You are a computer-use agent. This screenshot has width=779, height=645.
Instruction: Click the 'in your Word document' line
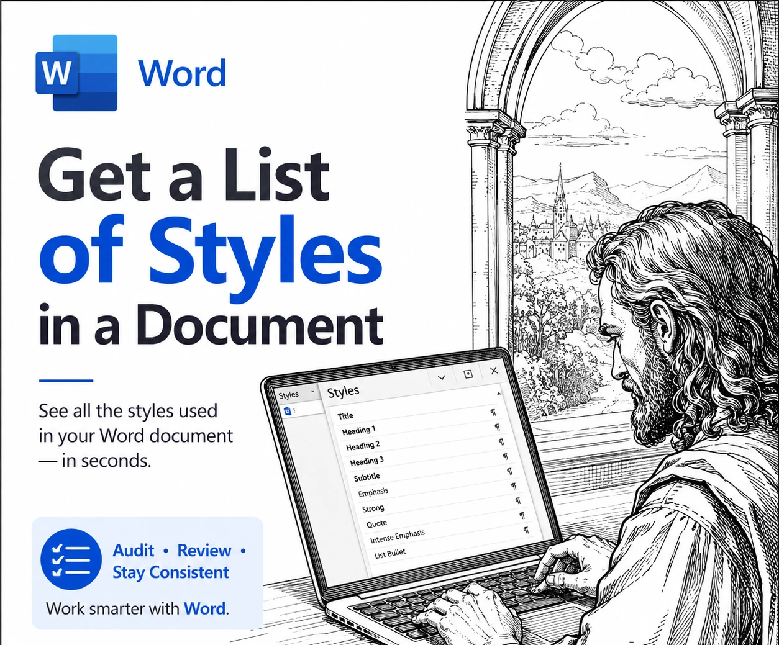tap(135, 436)
